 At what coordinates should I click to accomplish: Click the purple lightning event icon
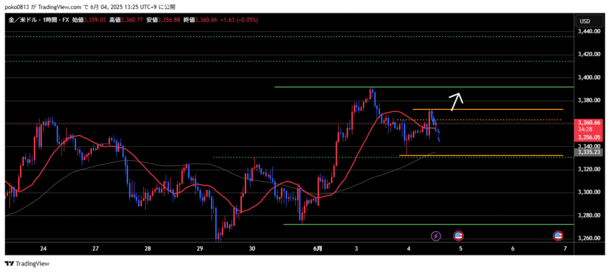[x=436, y=236]
